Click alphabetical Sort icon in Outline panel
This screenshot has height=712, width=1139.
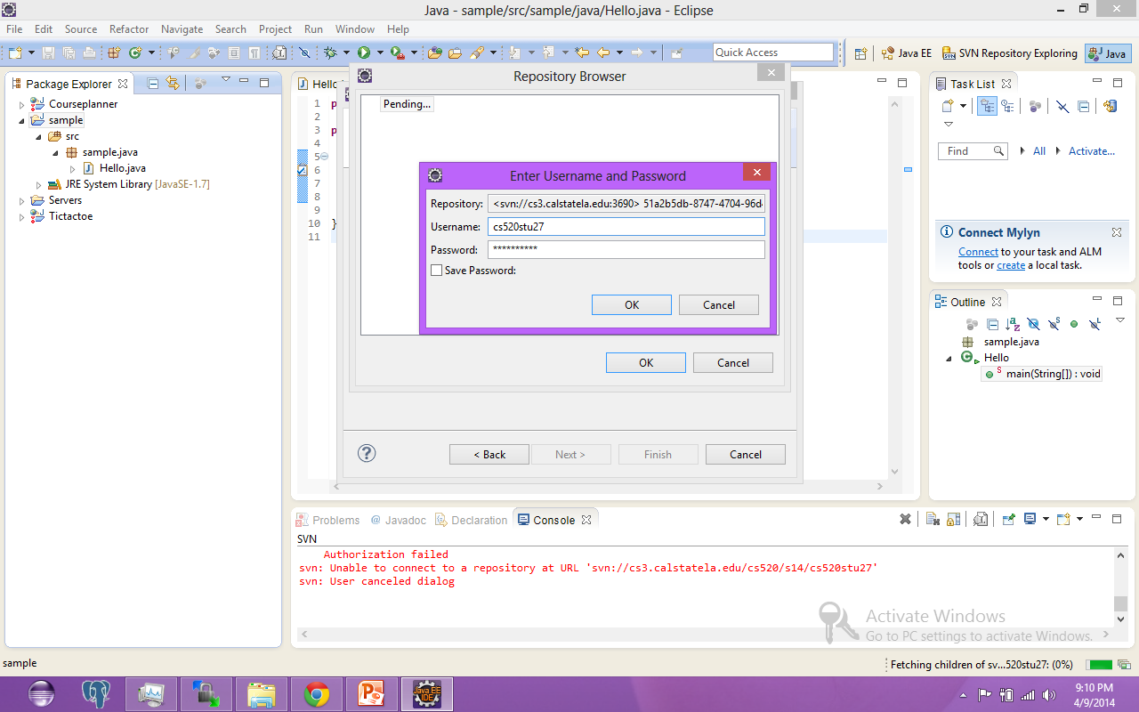tap(1013, 325)
